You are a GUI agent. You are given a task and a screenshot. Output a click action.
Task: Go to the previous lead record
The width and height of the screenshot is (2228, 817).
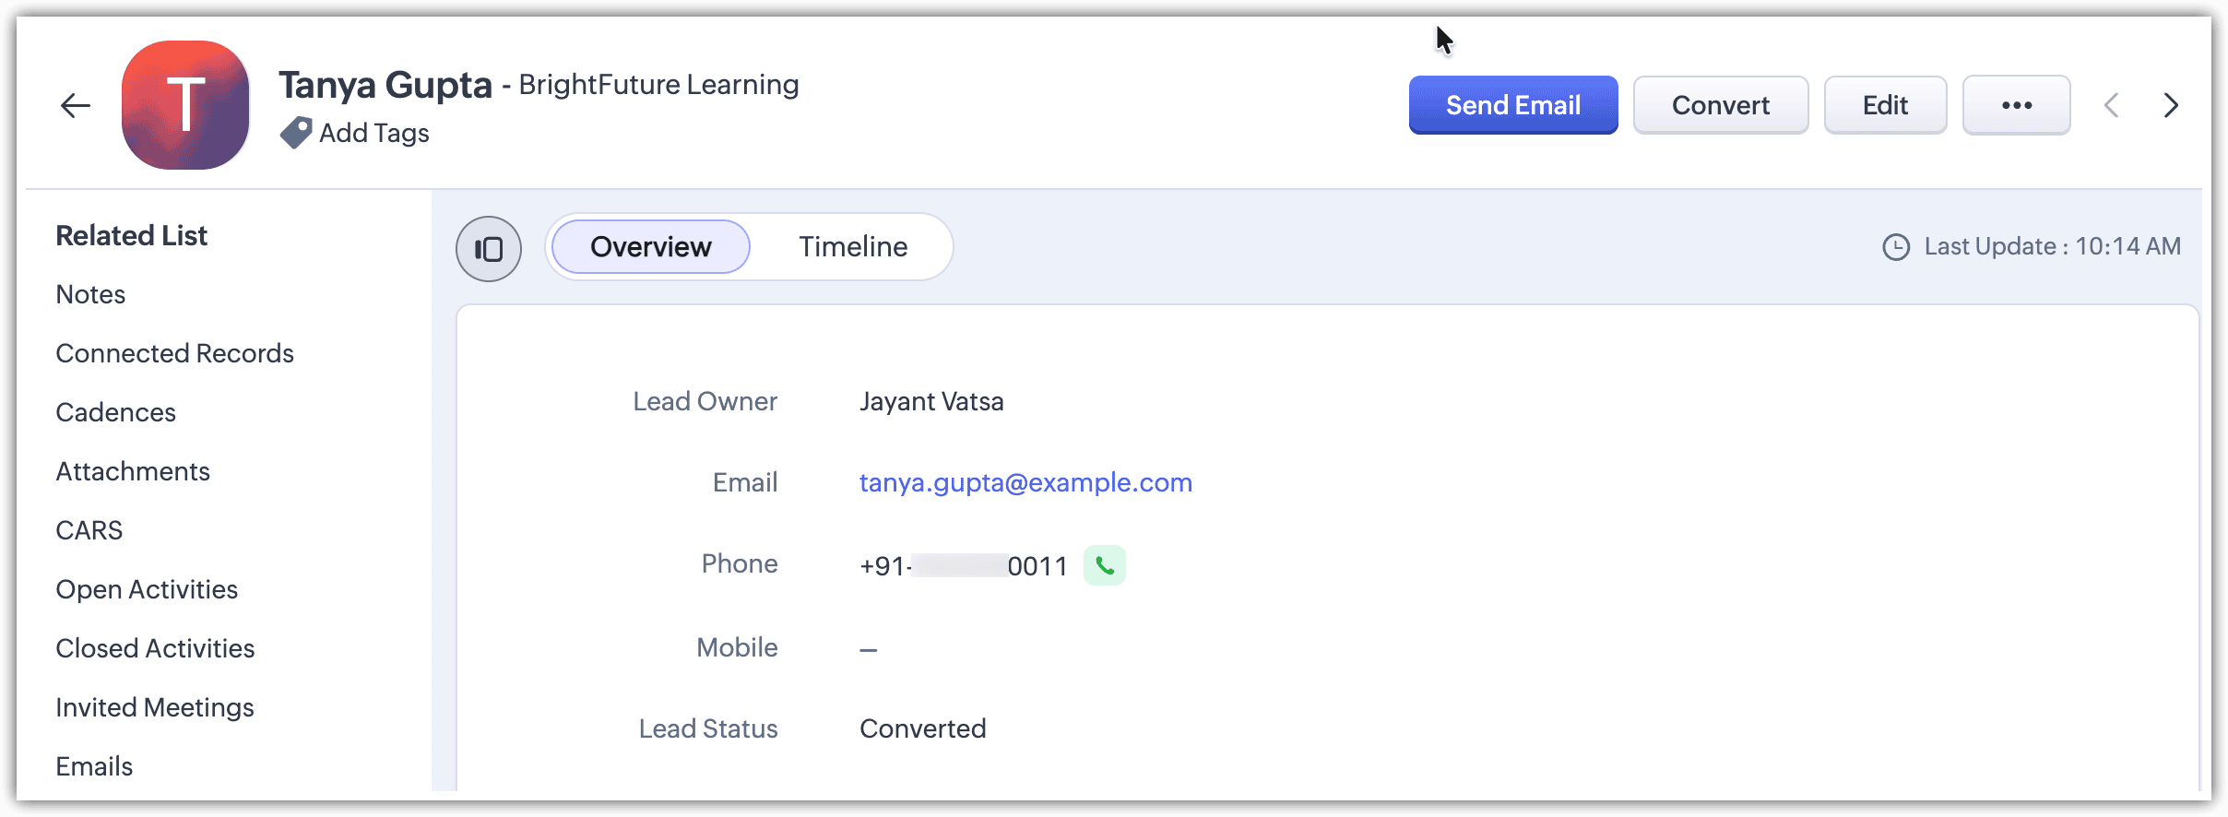(2112, 105)
